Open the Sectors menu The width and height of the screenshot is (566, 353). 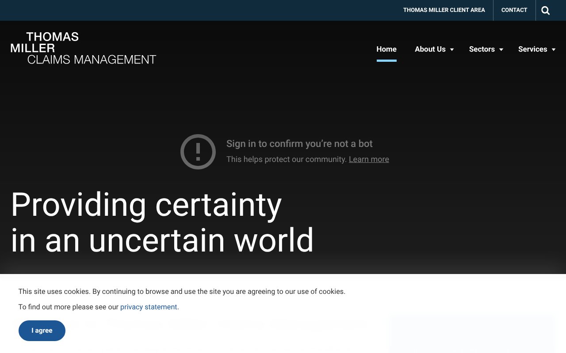(x=482, y=49)
